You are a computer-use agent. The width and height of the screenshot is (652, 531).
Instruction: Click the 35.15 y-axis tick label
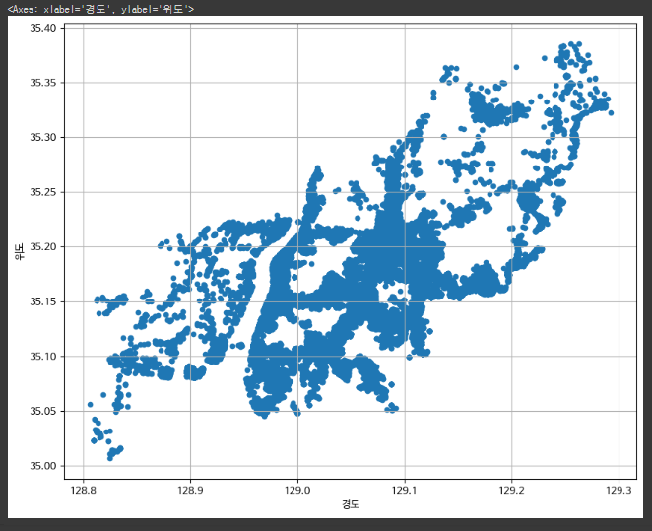[42, 301]
